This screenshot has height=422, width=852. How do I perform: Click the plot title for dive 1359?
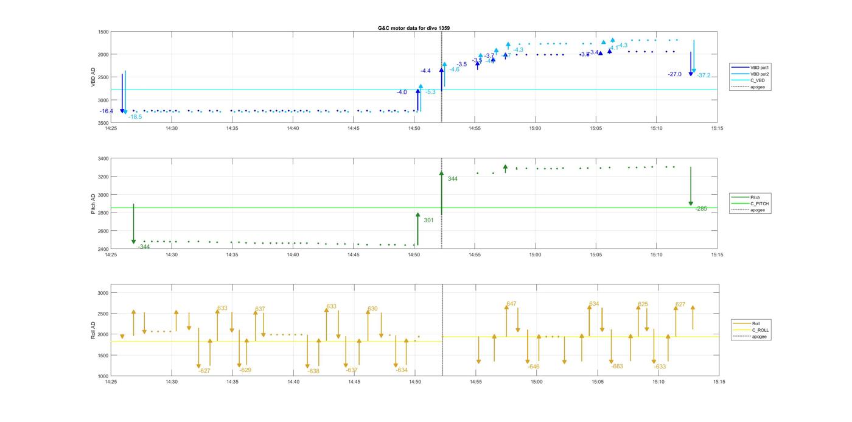coord(413,28)
